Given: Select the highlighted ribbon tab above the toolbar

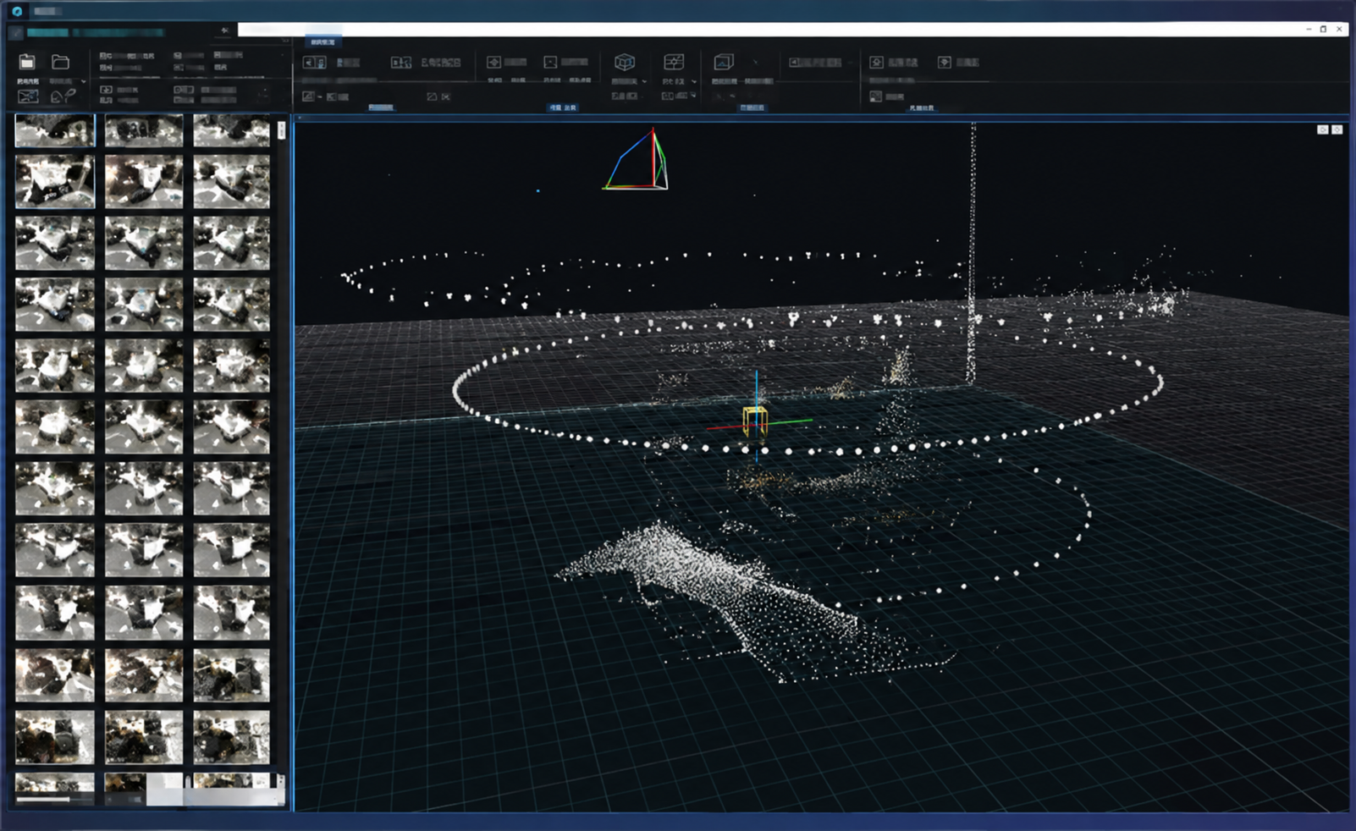Looking at the screenshot, I should (x=322, y=41).
